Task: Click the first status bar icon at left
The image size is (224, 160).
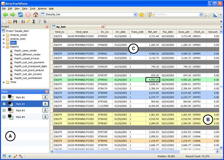Action: pyautogui.click(x=4, y=156)
